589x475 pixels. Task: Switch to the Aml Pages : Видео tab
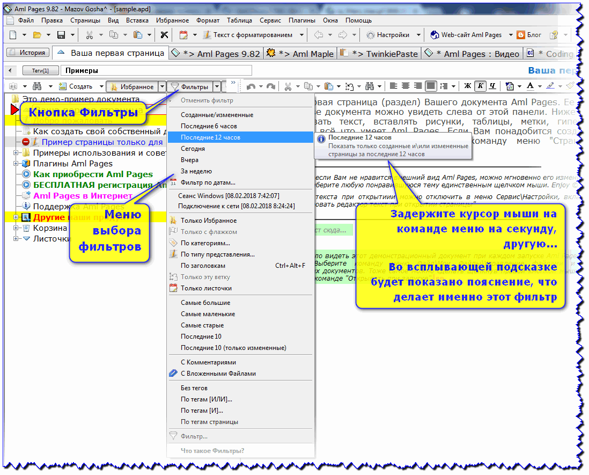pos(472,54)
